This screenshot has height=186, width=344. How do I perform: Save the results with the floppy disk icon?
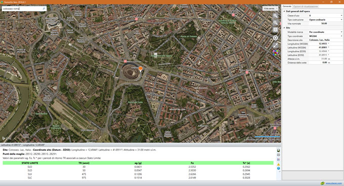(278, 151)
